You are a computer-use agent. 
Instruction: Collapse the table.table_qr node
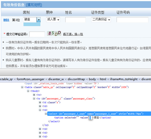pyautogui.click(x=22, y=87)
